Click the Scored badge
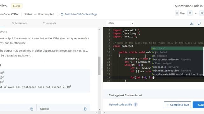Screen dimensions: 204x114 click(17, 6)
